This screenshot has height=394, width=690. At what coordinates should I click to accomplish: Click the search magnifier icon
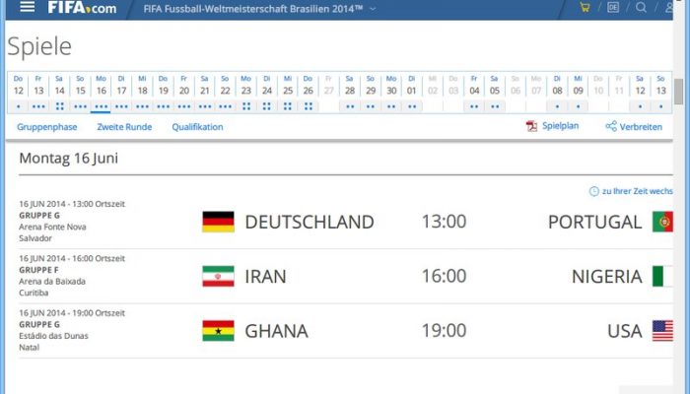tap(641, 7)
